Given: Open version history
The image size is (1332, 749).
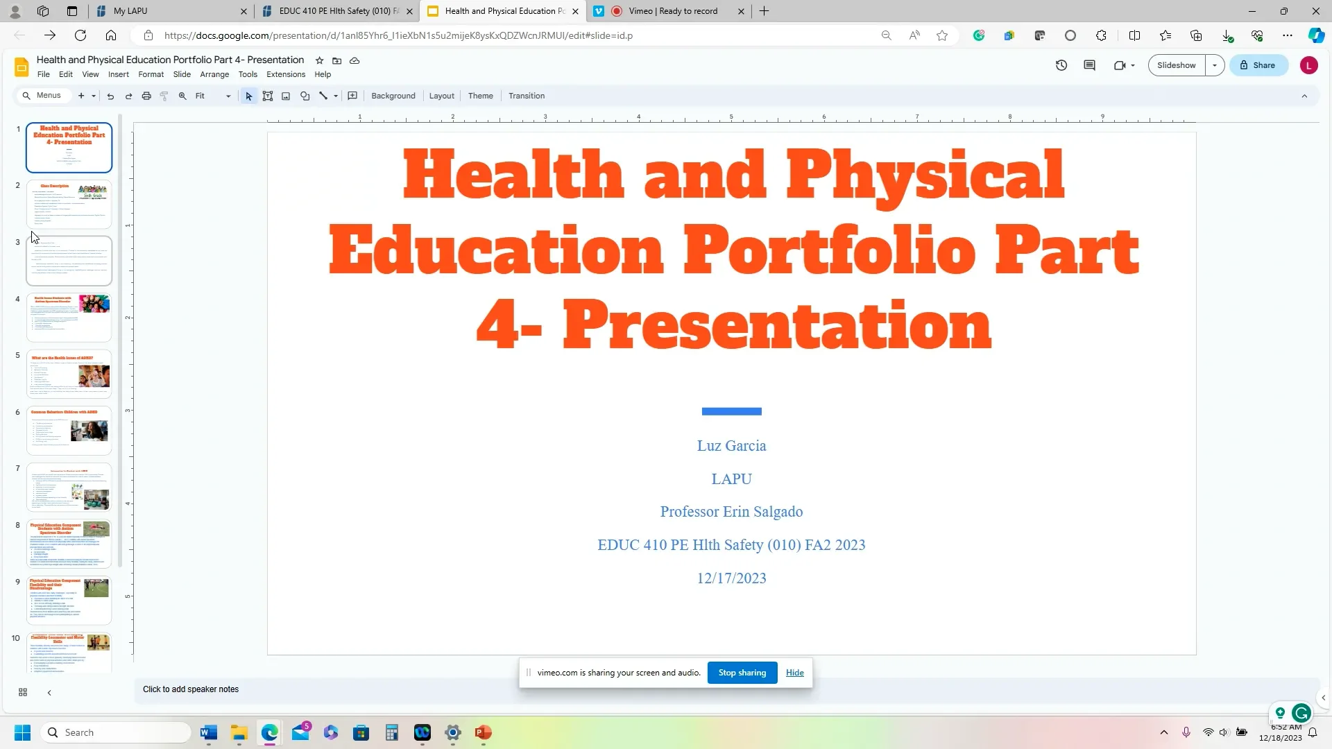Looking at the screenshot, I should click(1061, 64).
